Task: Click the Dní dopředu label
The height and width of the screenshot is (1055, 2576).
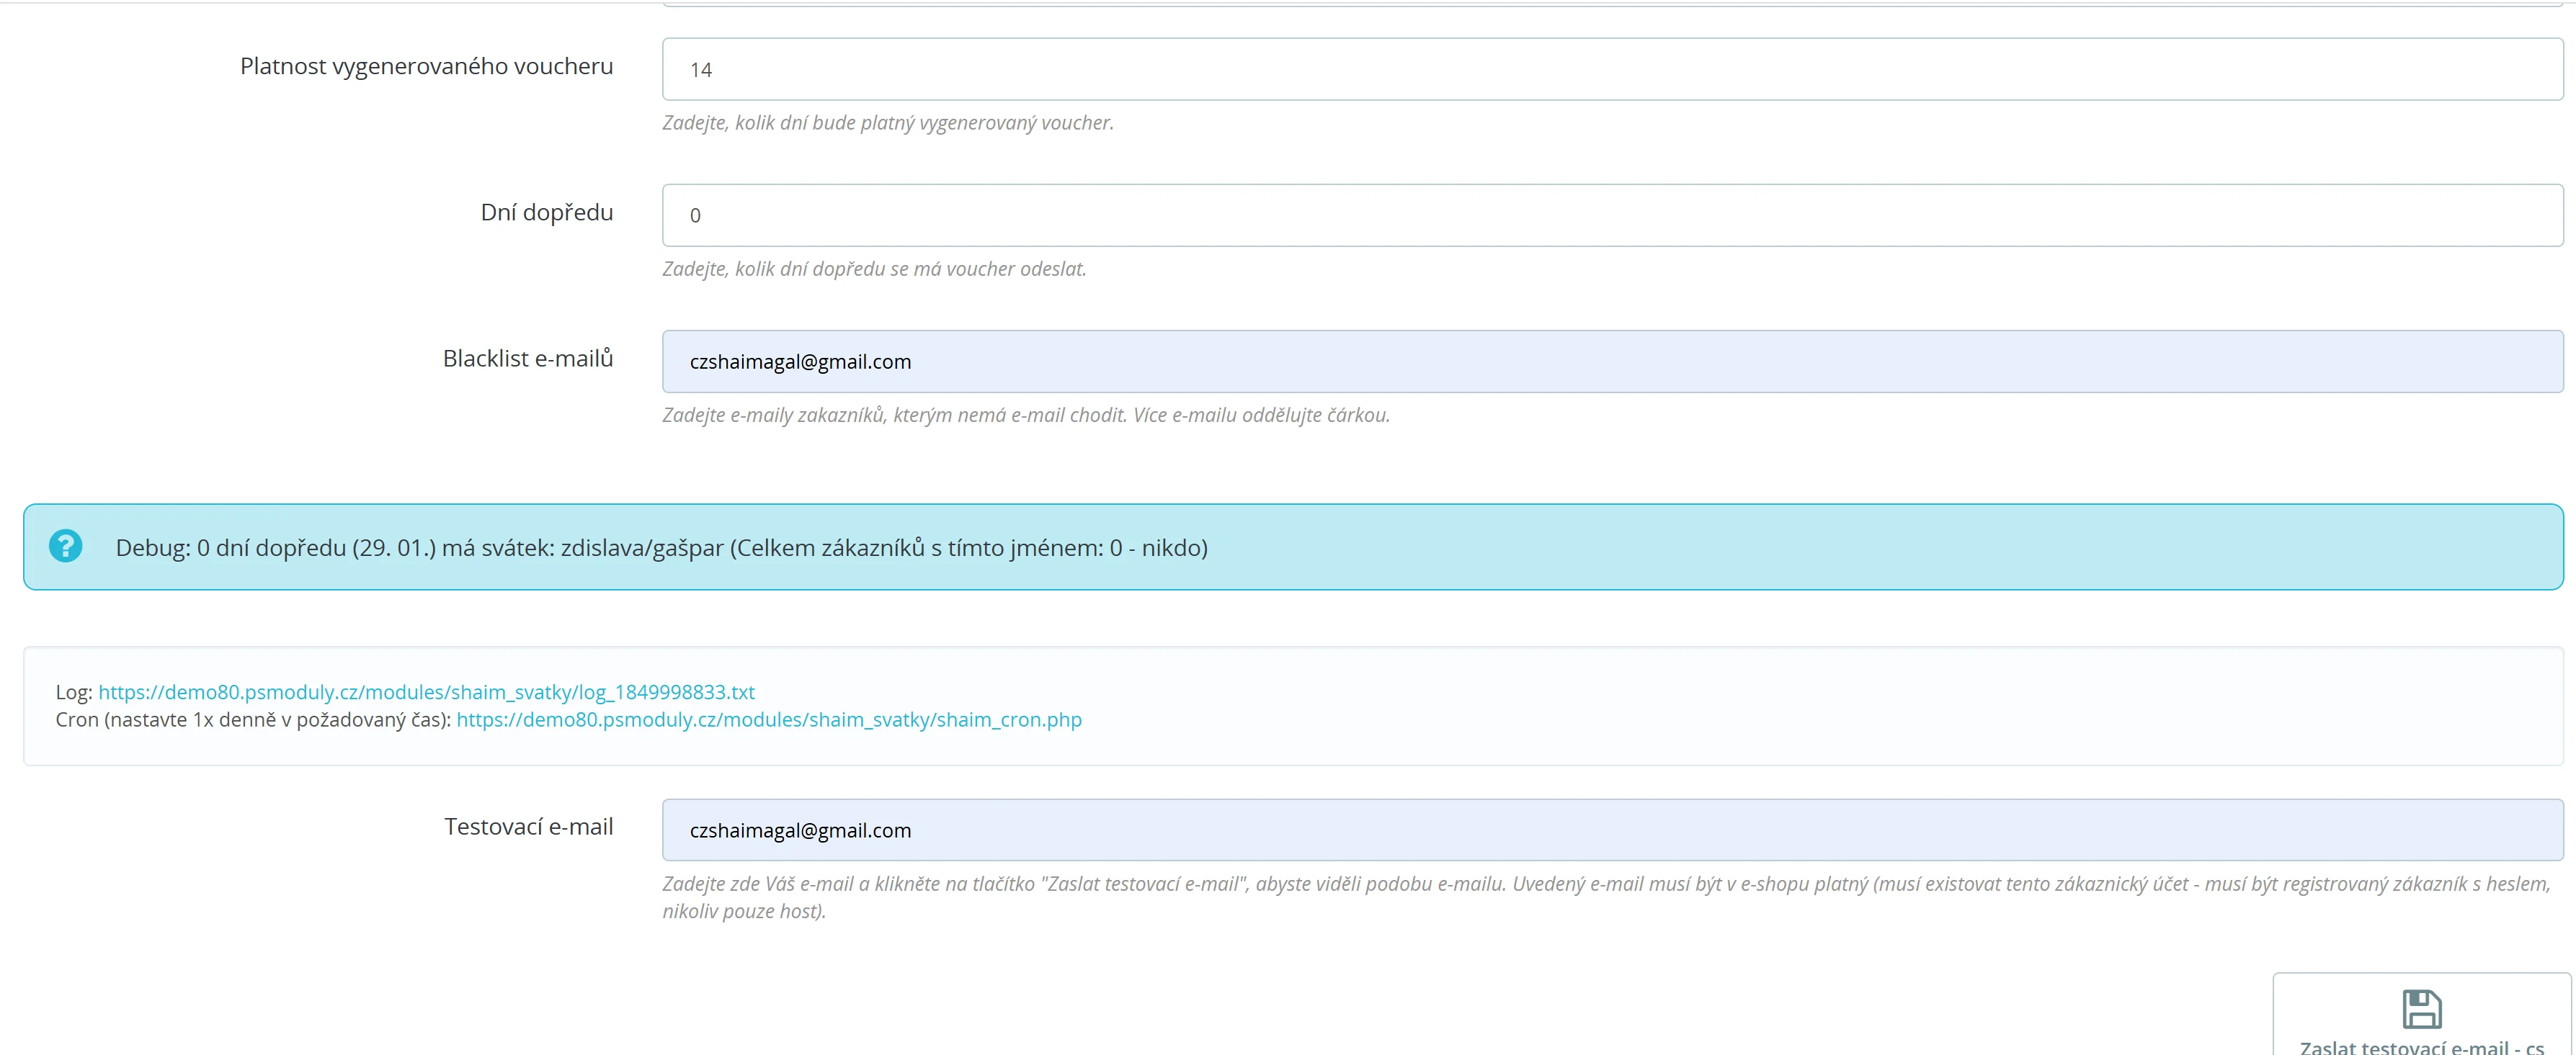Action: coord(546,212)
